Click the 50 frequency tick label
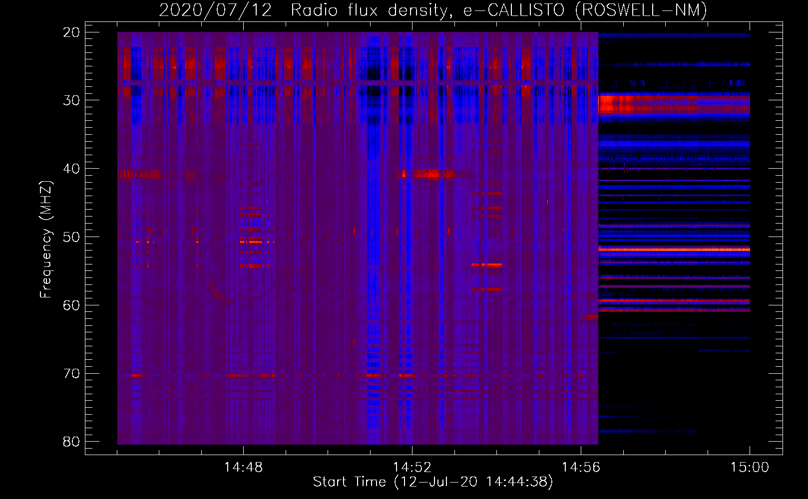The width and height of the screenshot is (808, 499). coord(71,237)
